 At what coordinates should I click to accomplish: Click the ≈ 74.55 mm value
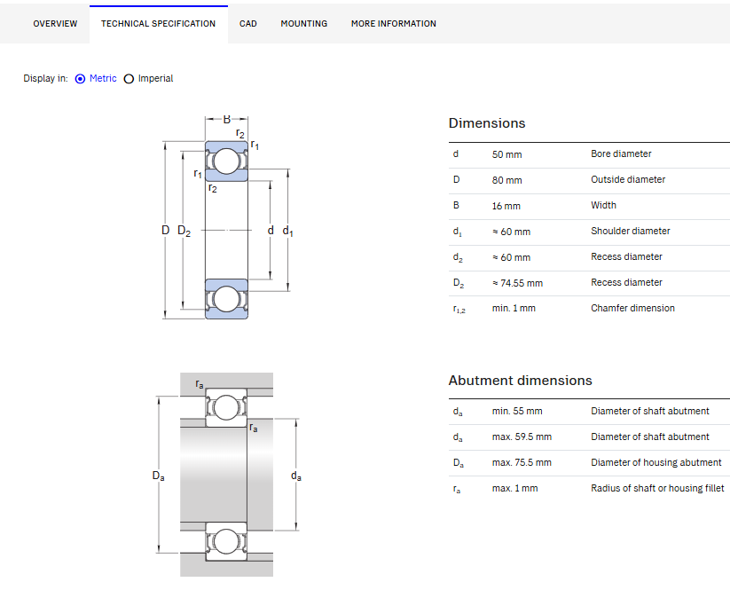[x=517, y=283]
